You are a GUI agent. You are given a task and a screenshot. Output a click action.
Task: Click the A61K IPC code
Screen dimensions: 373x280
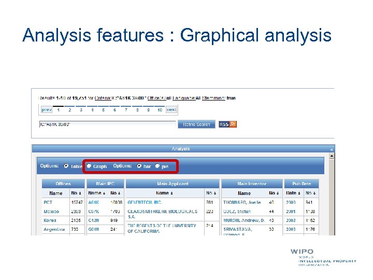click(x=93, y=202)
